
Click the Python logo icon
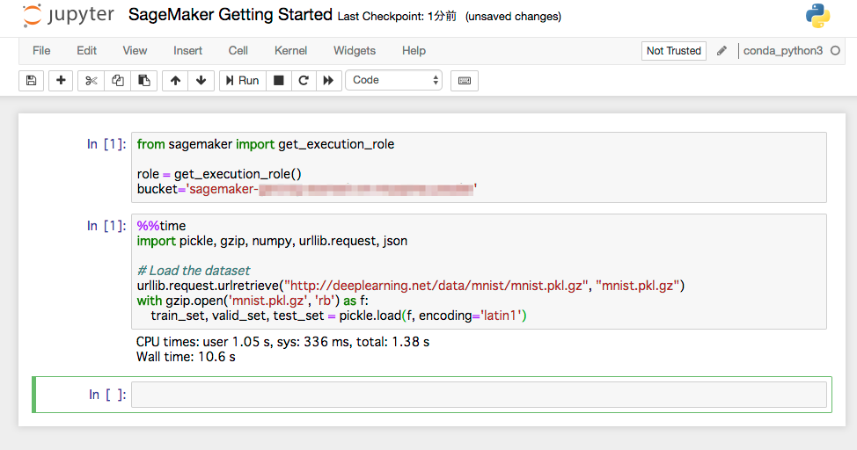(817, 16)
